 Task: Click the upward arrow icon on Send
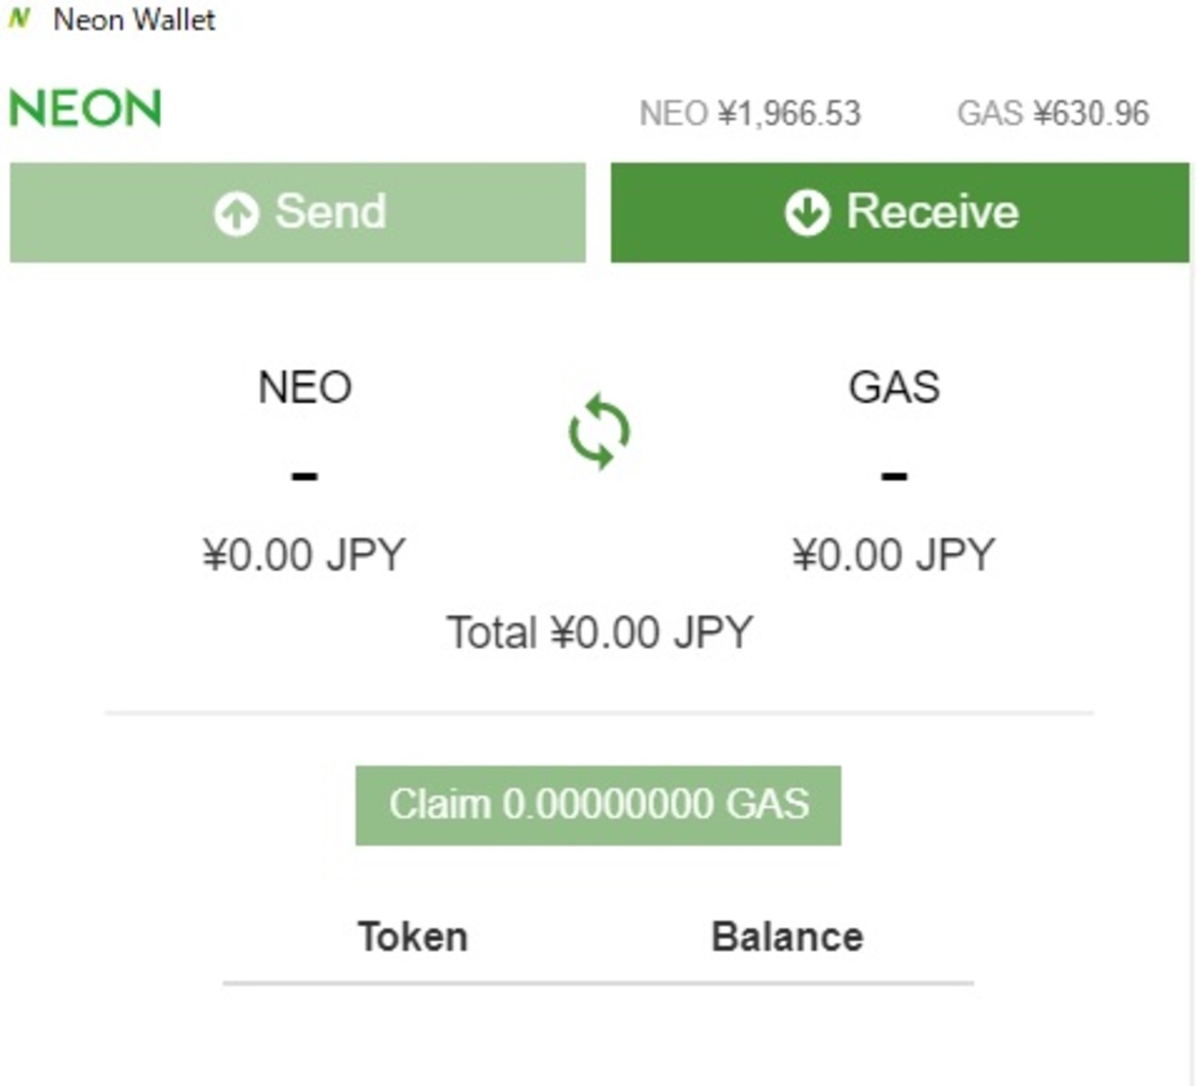point(237,212)
